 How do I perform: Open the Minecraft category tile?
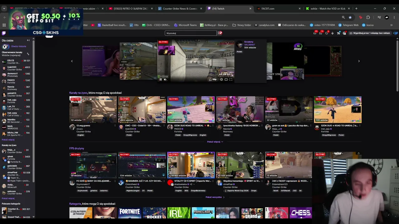click(x=203, y=213)
